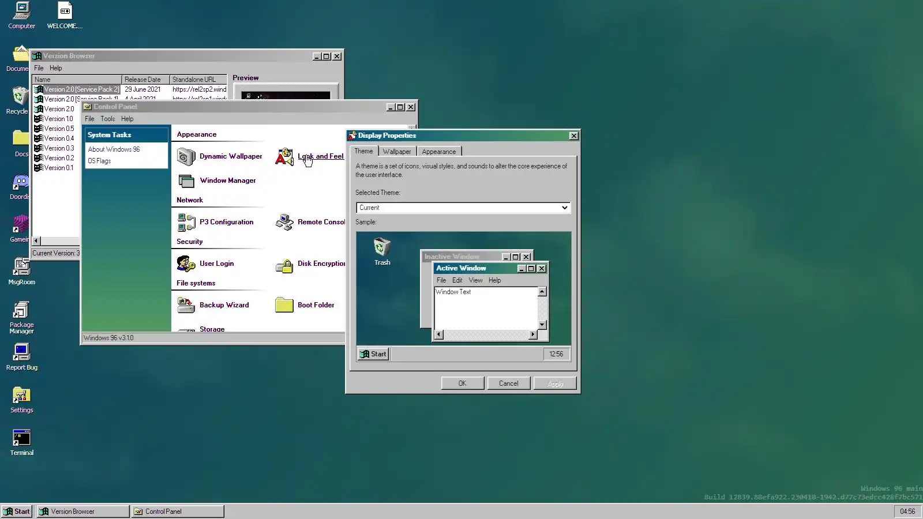The height and width of the screenshot is (519, 923).
Task: Launch Terminal from the desktop
Action: [22, 442]
